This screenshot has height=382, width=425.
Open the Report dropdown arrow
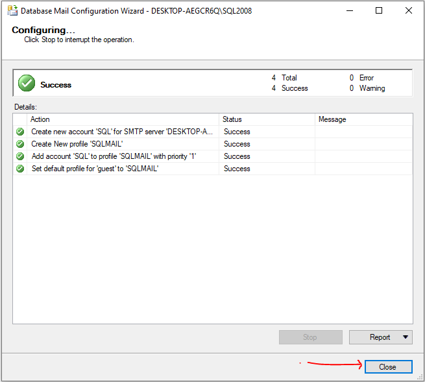pyautogui.click(x=406, y=337)
